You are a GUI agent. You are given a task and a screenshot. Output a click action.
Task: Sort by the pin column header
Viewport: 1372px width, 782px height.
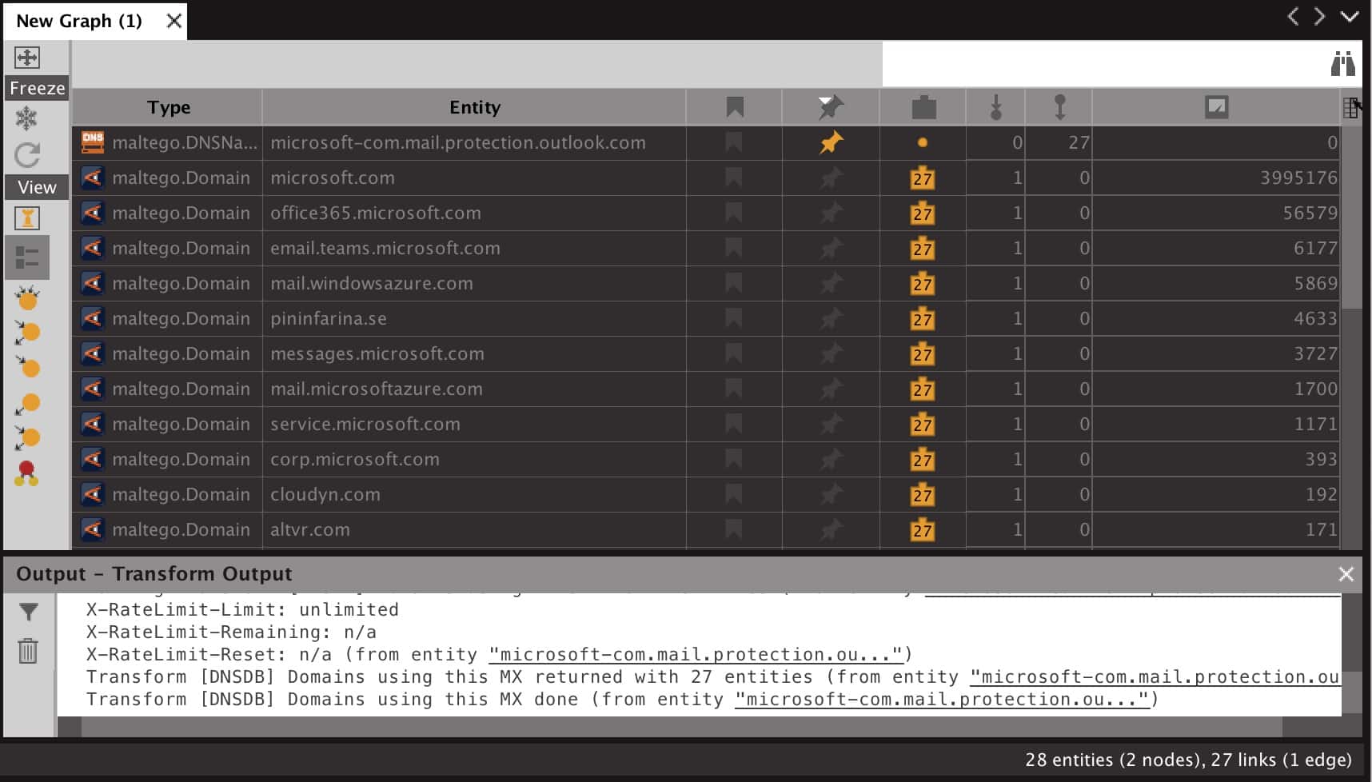point(831,107)
